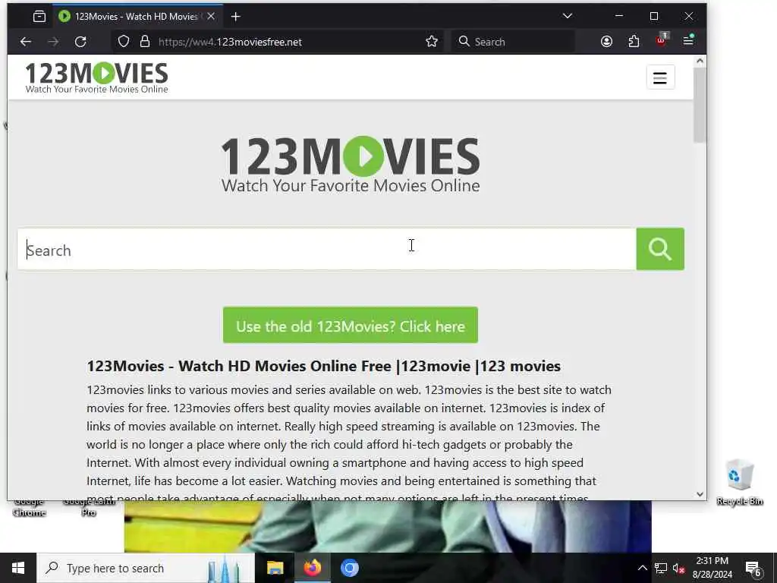Click the taskbar Type here to search box

tap(146, 568)
